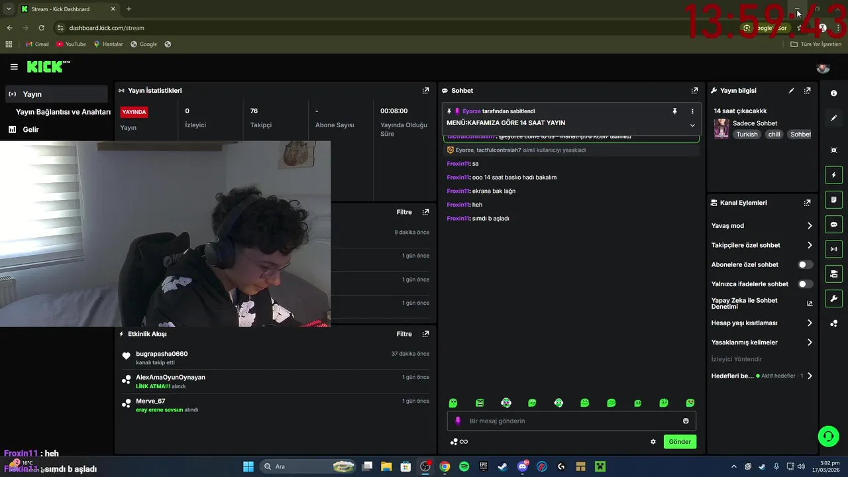
Task: Open the hamburger menu beside Kick logo
Action: [x=14, y=67]
